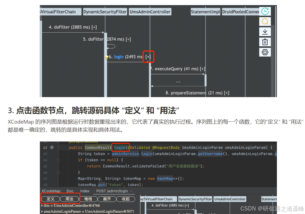Switch to the Doc tab in XCodeMap
This screenshot has height=214, width=305.
click(x=70, y=191)
